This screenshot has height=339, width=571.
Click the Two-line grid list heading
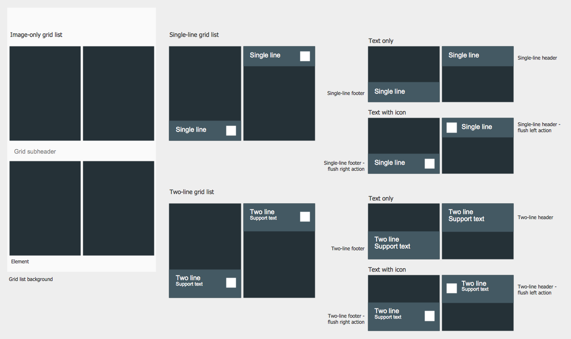192,192
